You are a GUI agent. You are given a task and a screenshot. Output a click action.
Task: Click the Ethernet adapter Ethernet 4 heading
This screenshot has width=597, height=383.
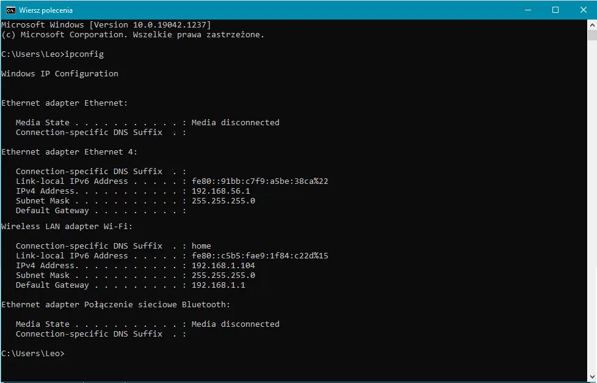click(67, 151)
